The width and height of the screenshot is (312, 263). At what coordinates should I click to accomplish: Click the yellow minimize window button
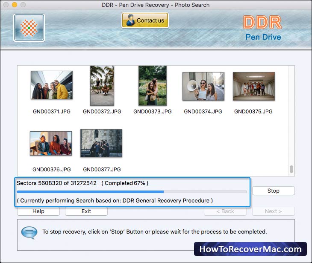(x=15, y=5)
